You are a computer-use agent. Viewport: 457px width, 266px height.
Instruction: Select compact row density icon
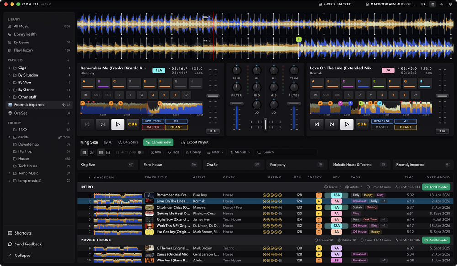101,152
